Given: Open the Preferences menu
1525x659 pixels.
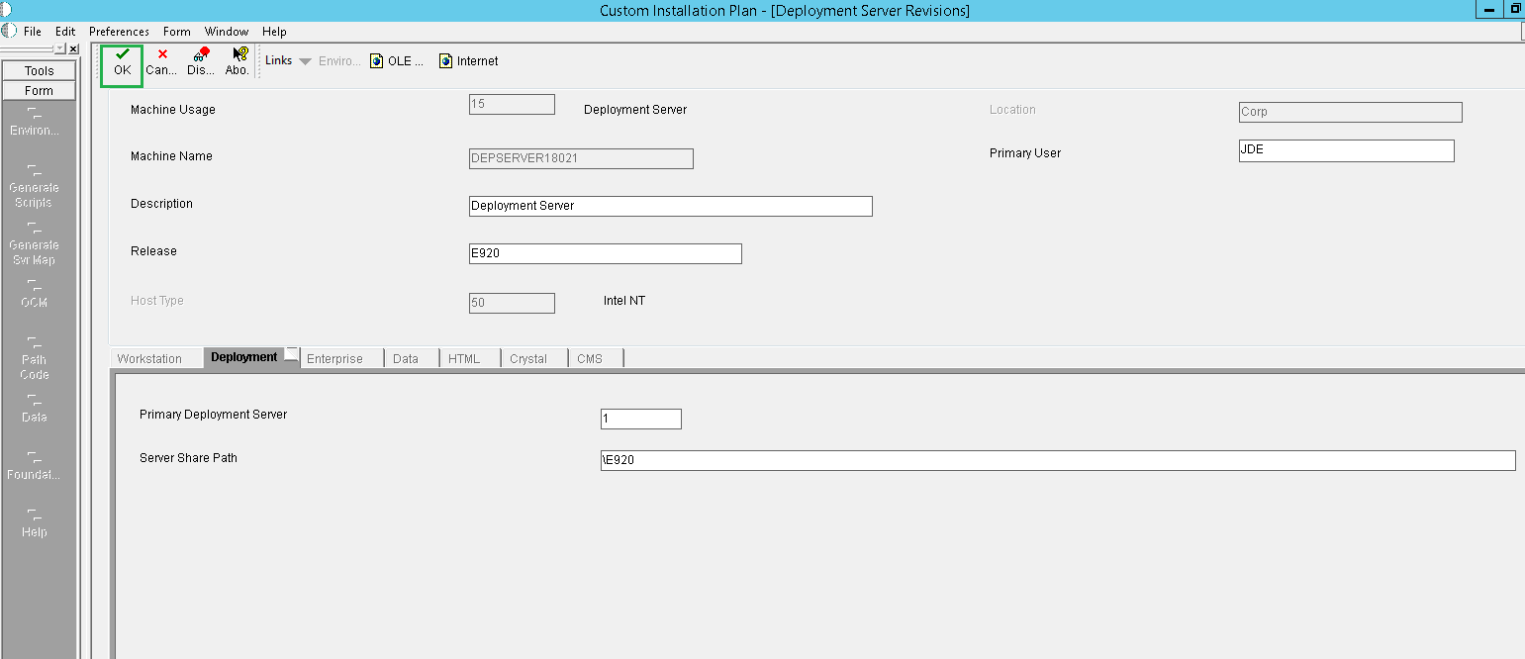Looking at the screenshot, I should click(118, 31).
